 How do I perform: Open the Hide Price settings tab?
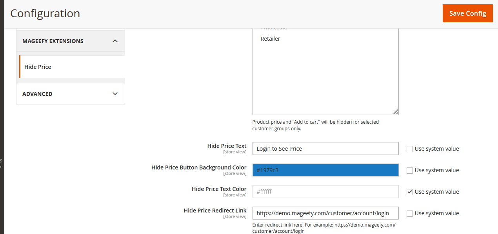click(x=38, y=67)
